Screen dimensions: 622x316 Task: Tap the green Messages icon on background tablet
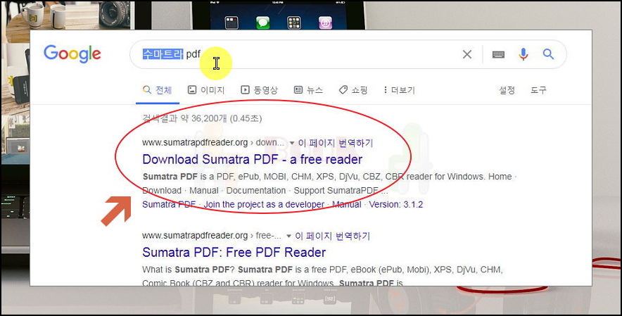point(262,23)
